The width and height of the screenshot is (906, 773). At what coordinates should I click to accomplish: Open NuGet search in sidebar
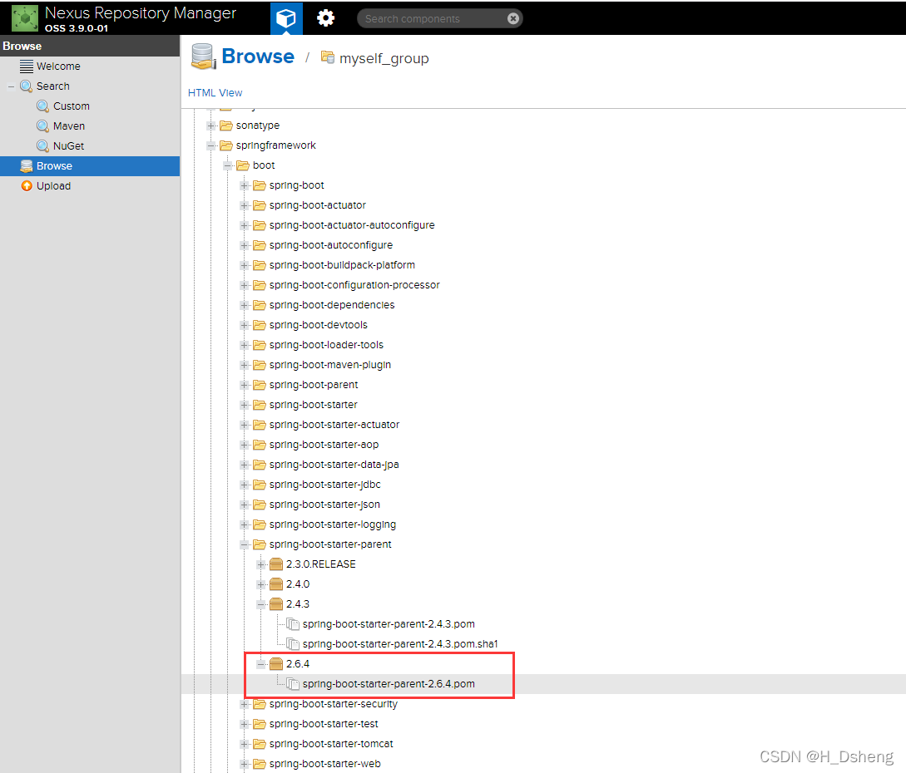pos(90,146)
